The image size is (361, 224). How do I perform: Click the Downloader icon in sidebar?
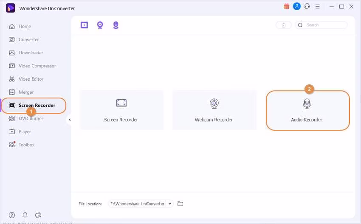[12, 53]
